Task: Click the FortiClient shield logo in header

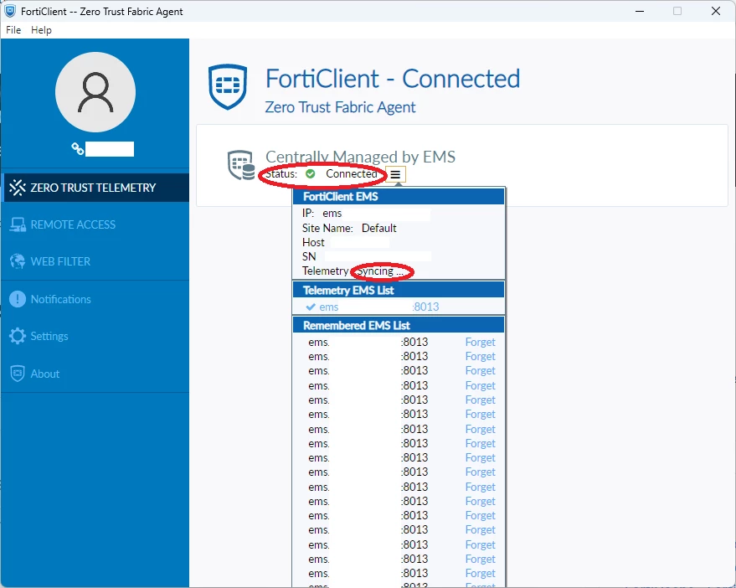Action: pyautogui.click(x=228, y=87)
